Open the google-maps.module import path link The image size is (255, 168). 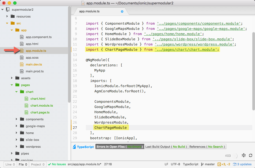coord(201,29)
